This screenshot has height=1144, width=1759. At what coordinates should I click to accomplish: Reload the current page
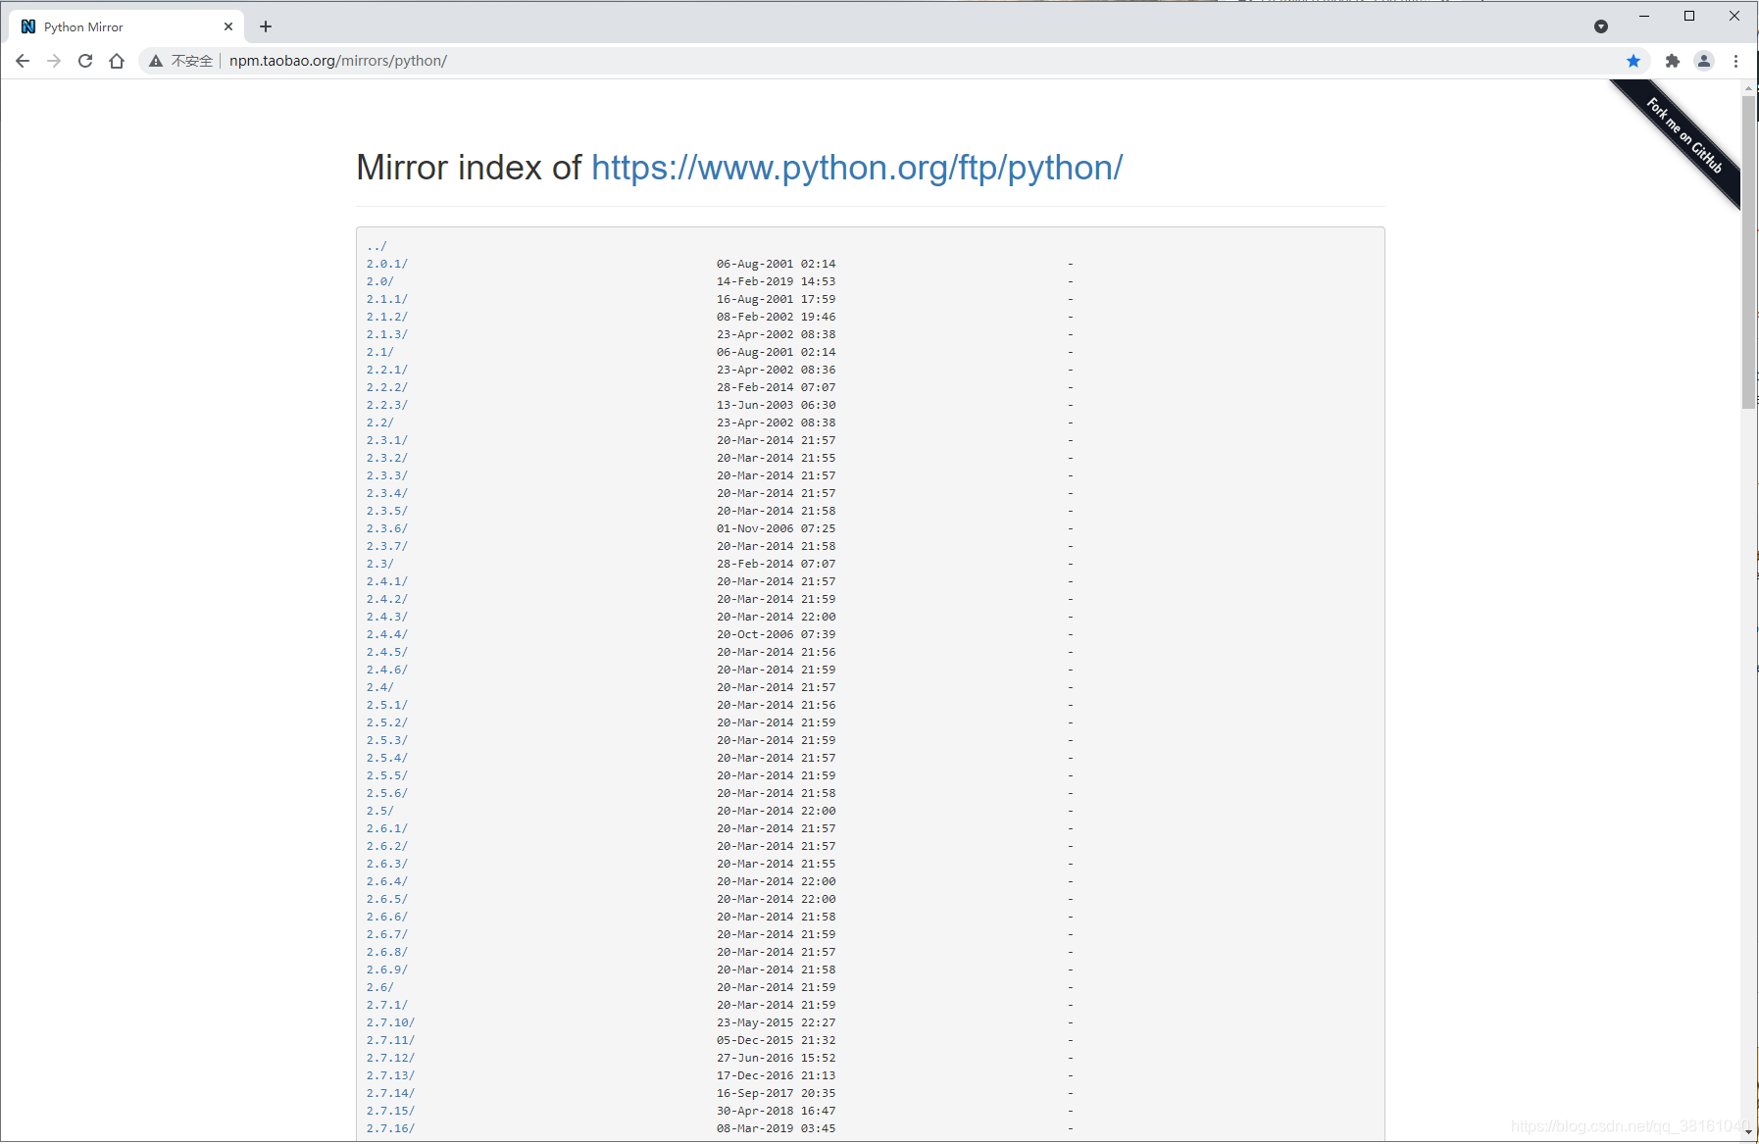(85, 61)
